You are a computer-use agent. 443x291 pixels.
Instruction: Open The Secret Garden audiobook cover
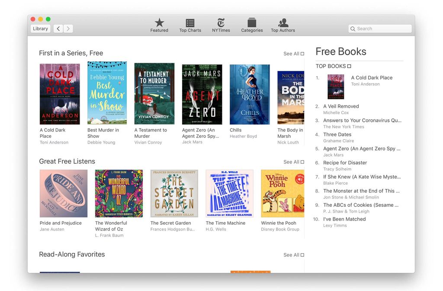click(x=173, y=193)
